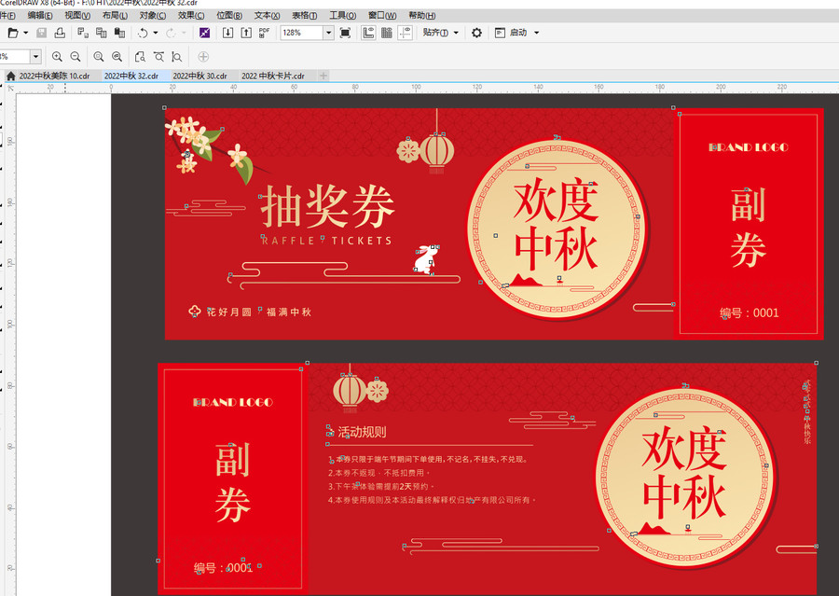Click the Redo arrow icon
This screenshot has width=839, height=596.
point(171,33)
